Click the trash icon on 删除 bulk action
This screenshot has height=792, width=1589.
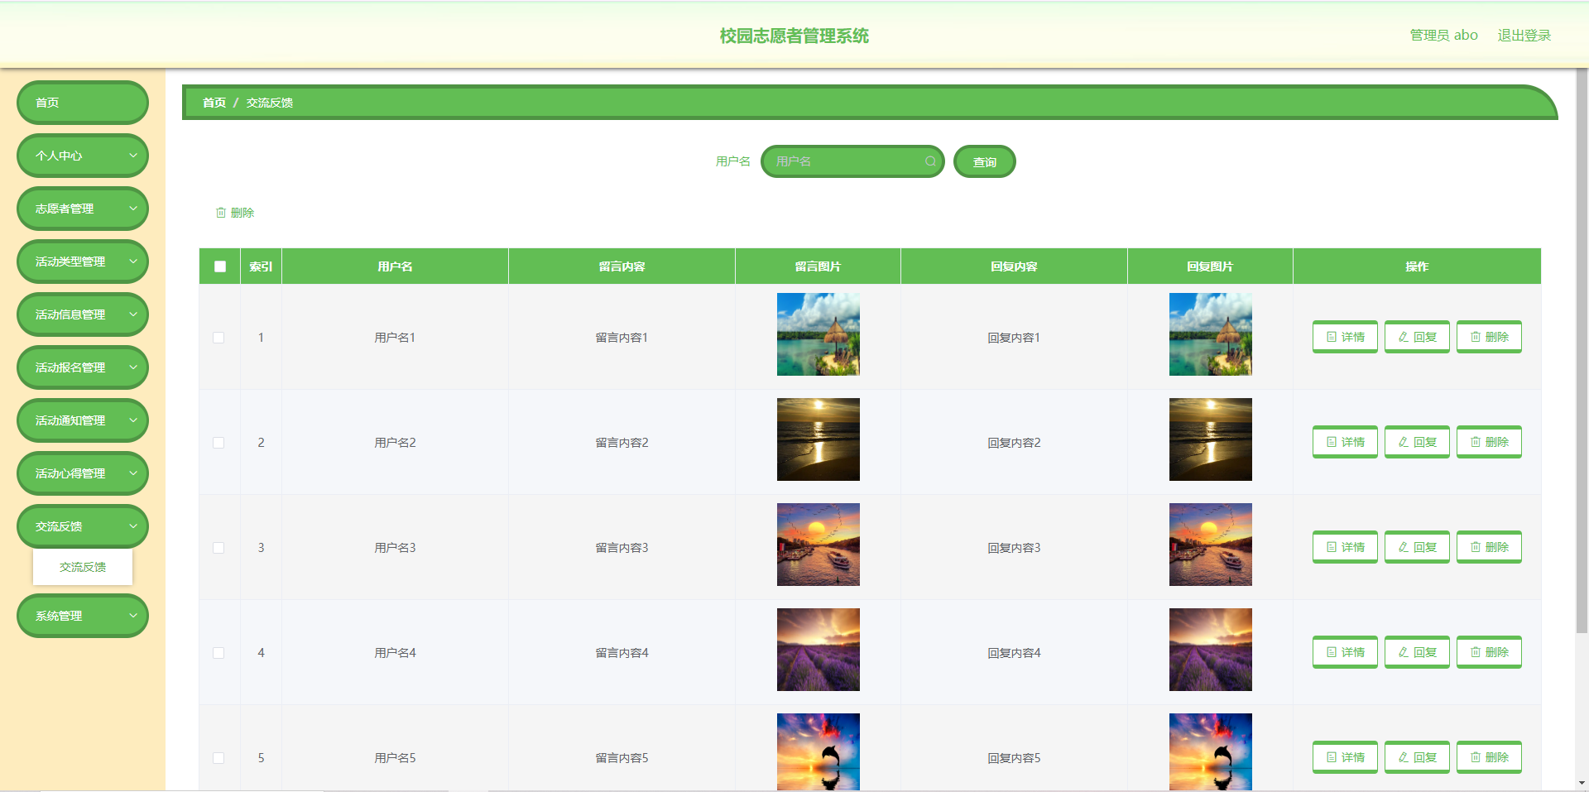coord(220,213)
